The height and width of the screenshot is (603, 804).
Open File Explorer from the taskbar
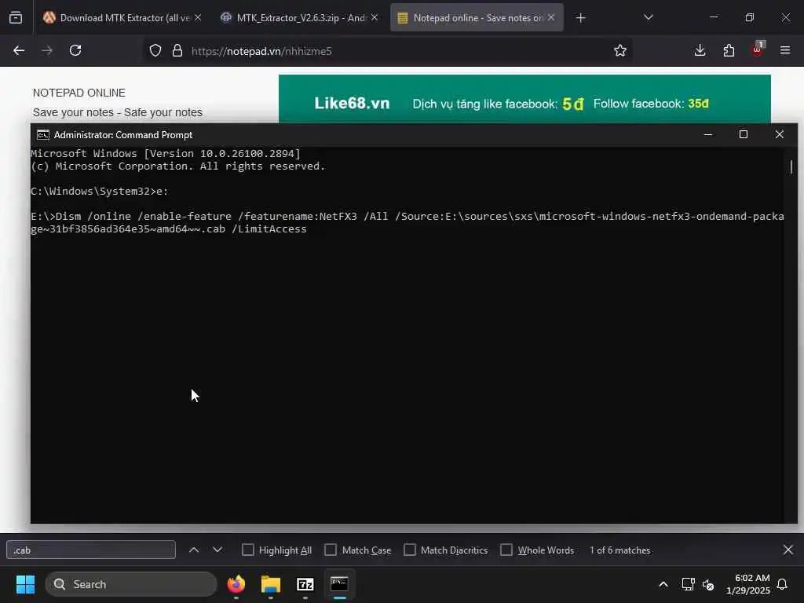pyautogui.click(x=271, y=584)
